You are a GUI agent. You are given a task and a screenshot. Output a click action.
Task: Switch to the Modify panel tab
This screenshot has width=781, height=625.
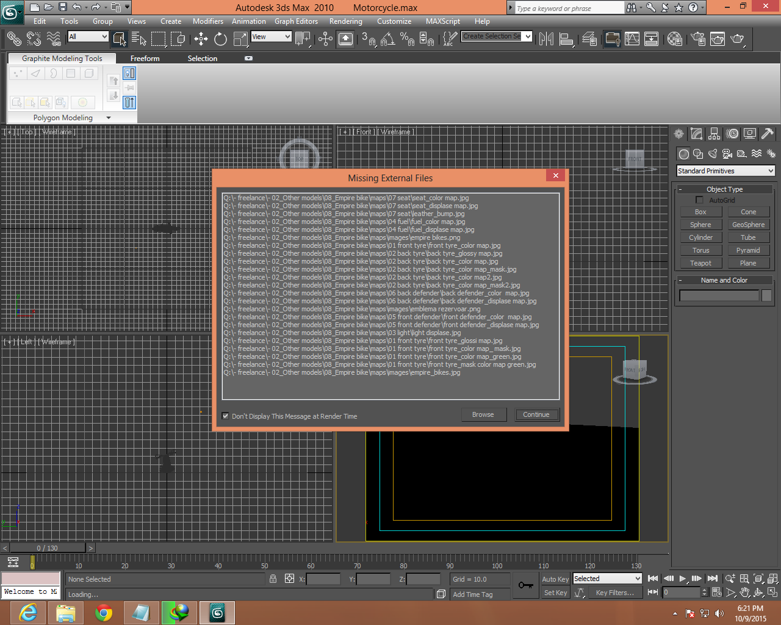click(696, 134)
